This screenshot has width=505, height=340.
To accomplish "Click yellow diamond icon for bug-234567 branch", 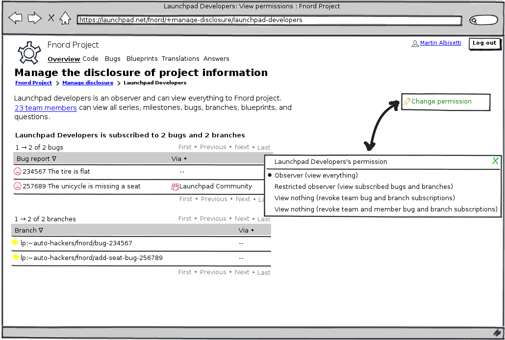I will click(15, 242).
